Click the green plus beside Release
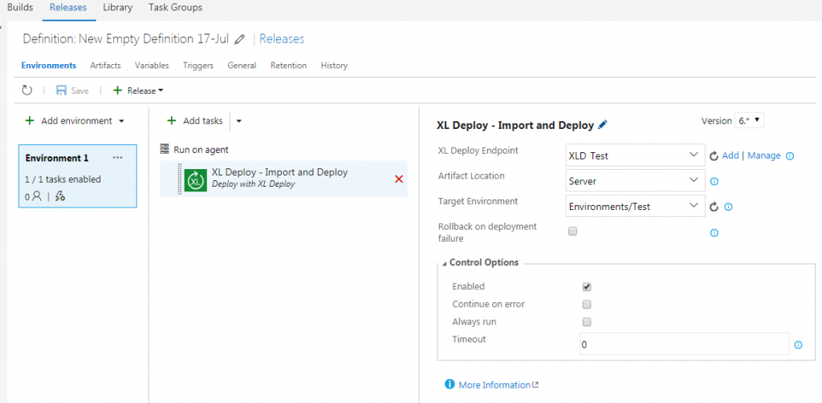This screenshot has width=822, height=403. tap(118, 91)
